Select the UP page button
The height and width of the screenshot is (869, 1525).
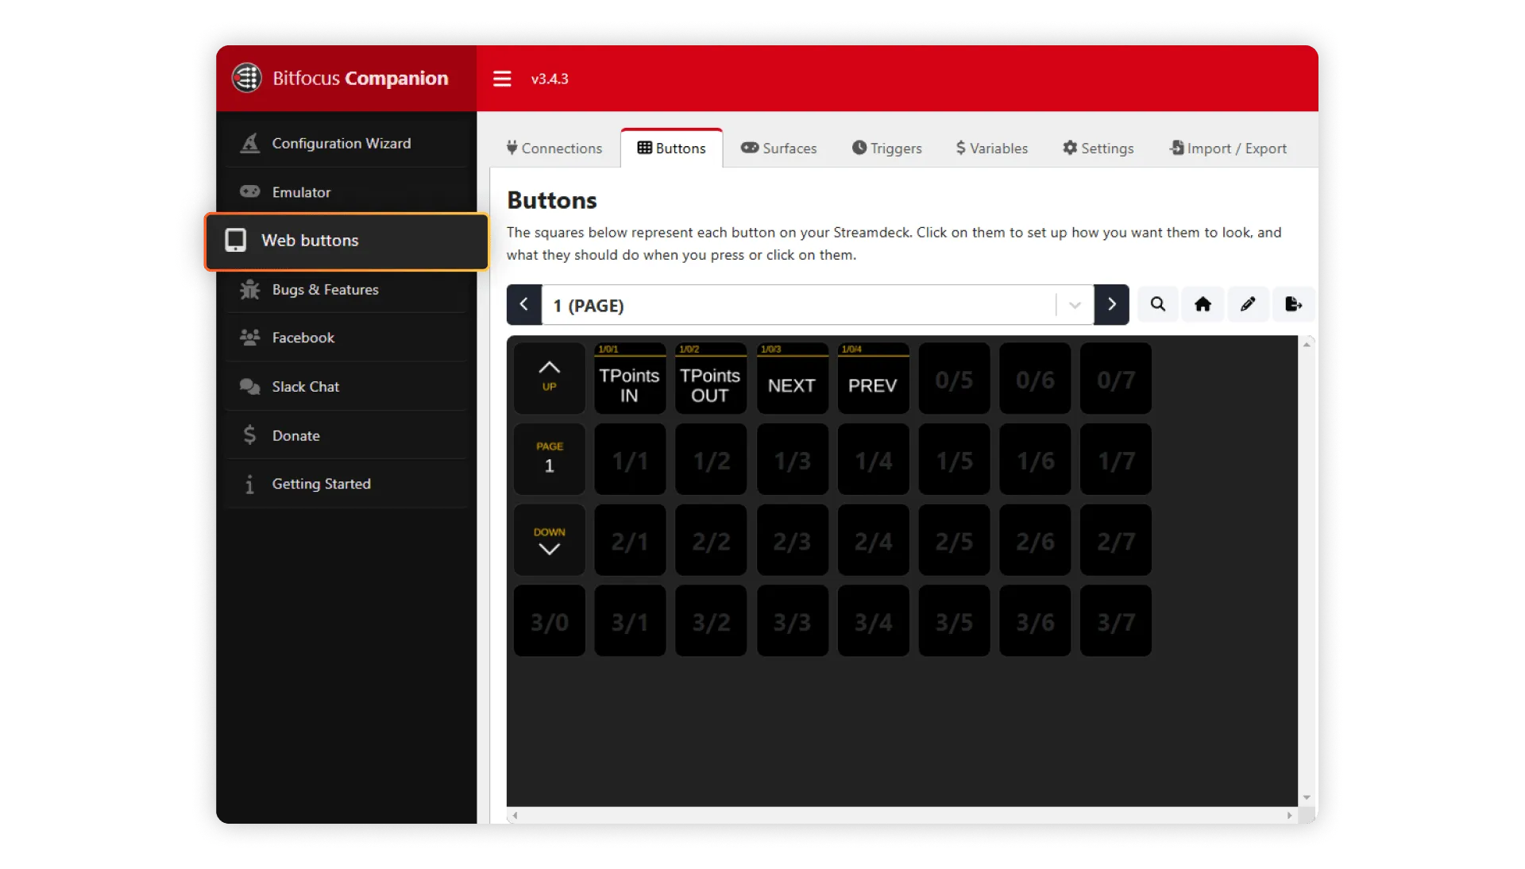pos(550,378)
